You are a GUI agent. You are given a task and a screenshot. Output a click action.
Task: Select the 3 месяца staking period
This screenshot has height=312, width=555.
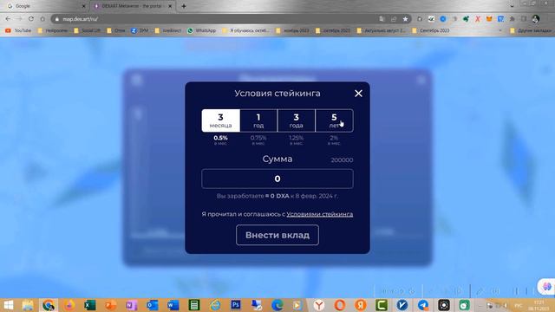click(220, 120)
